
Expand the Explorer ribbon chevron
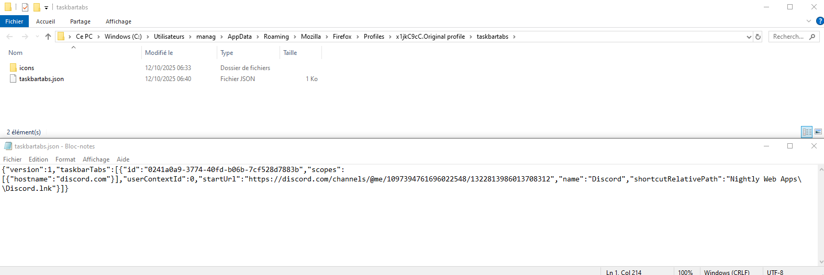(809, 21)
